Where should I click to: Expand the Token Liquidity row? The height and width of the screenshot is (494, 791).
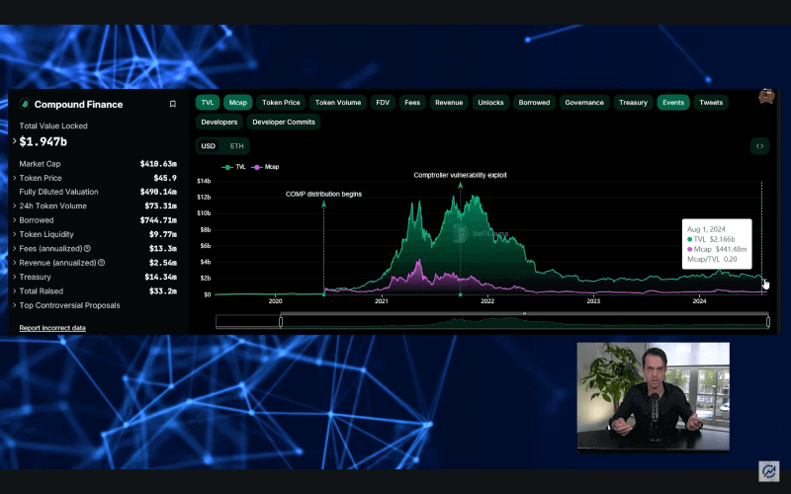14,234
